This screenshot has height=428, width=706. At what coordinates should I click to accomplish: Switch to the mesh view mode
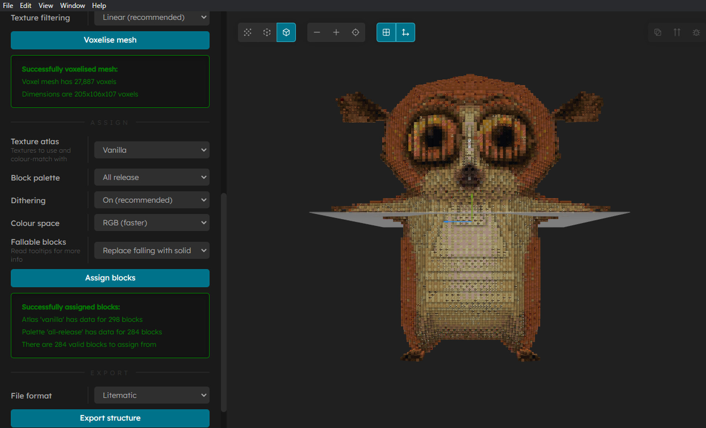point(247,32)
